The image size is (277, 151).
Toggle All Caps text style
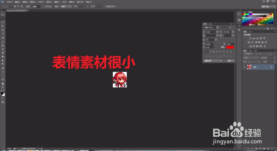[x=213, y=52]
